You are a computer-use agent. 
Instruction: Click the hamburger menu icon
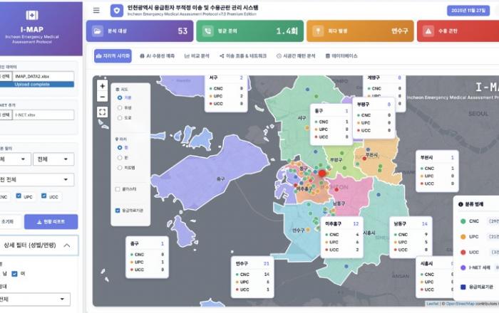(x=96, y=11)
